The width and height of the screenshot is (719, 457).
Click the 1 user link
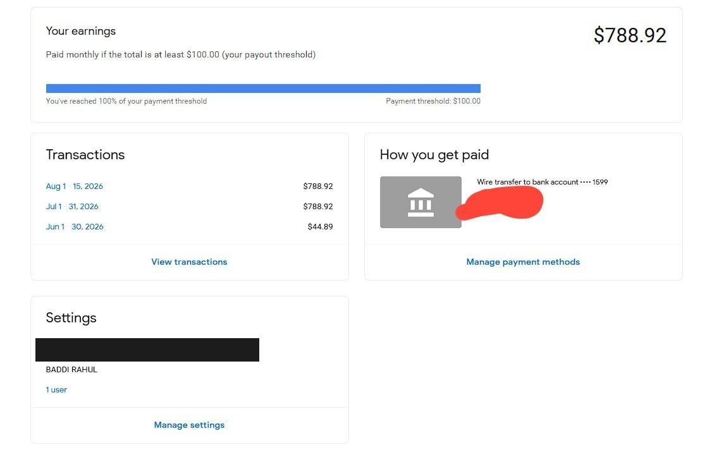coord(56,389)
